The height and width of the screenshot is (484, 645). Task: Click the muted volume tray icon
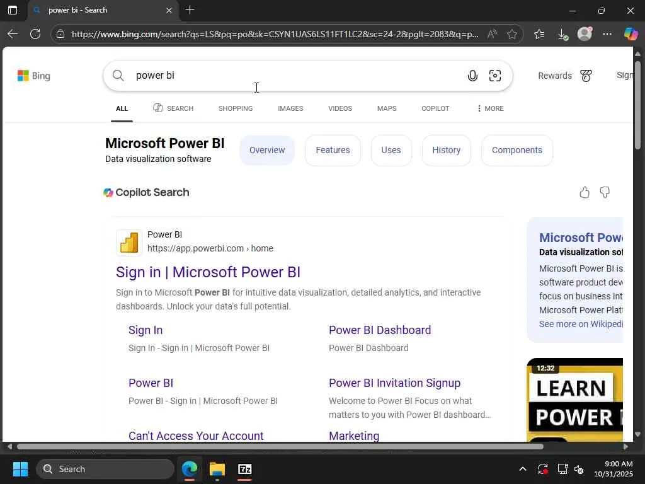pyautogui.click(x=579, y=469)
